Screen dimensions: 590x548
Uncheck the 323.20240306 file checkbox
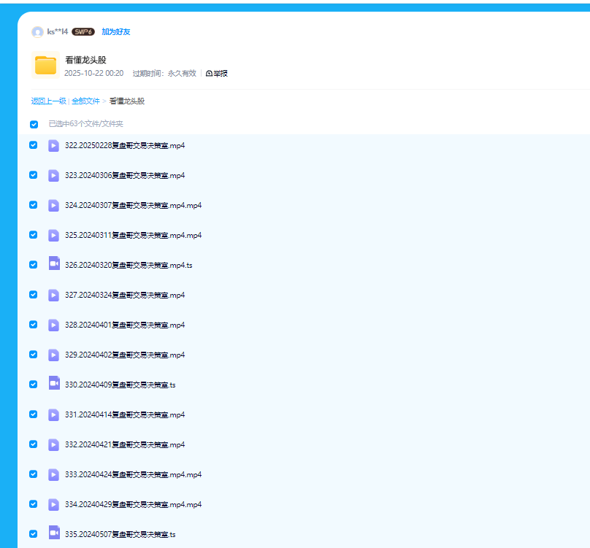[33, 175]
